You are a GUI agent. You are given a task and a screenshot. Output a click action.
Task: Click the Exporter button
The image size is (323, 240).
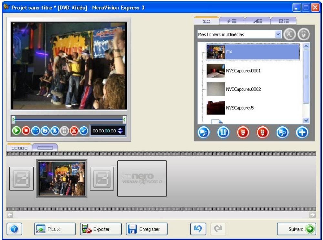101,229
